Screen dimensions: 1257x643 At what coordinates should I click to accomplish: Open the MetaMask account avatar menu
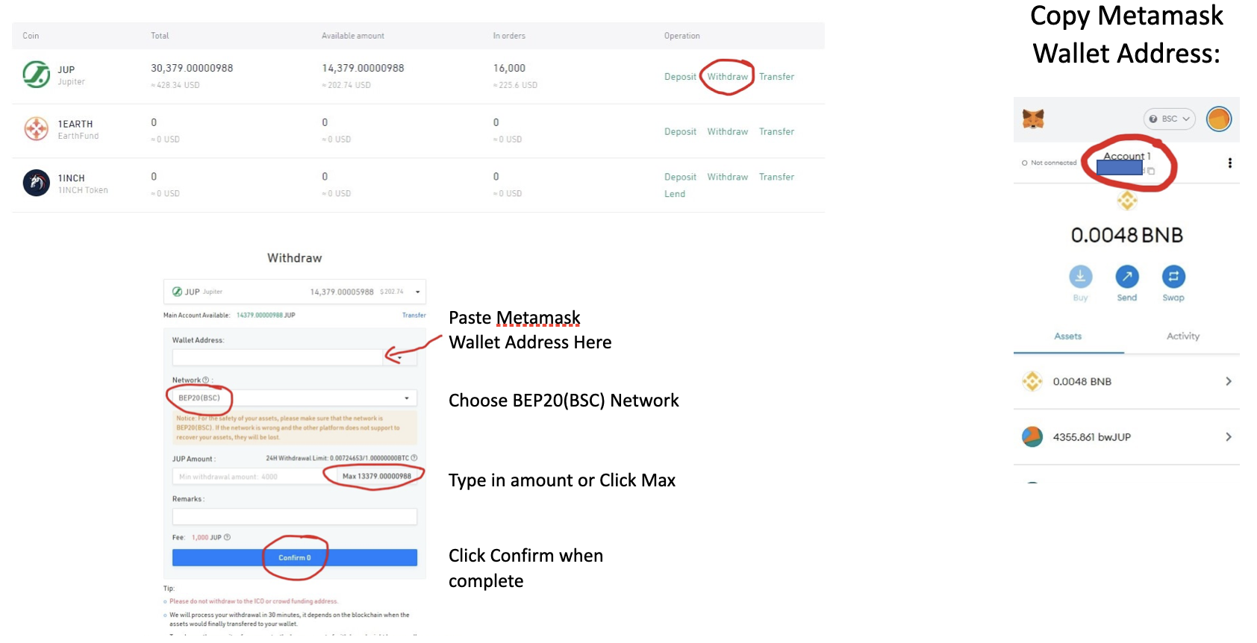pyautogui.click(x=1218, y=119)
